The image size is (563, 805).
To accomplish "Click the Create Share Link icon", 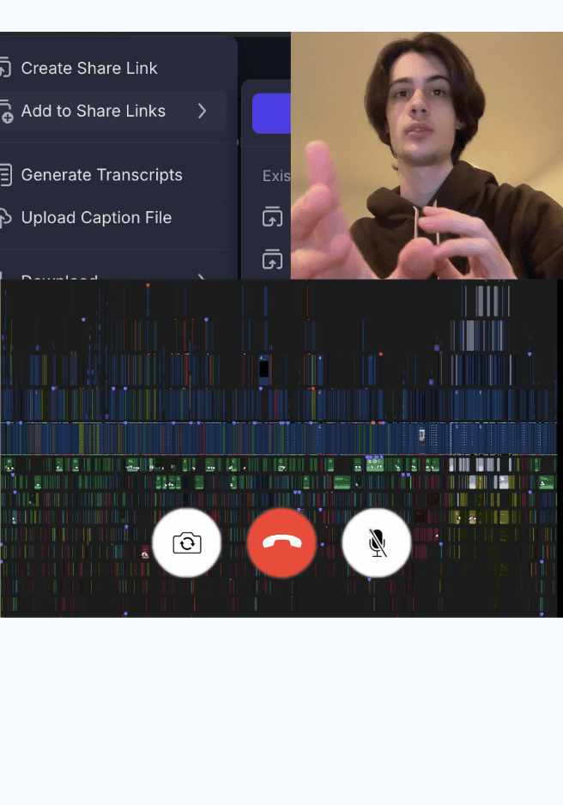I will pyautogui.click(x=4, y=68).
